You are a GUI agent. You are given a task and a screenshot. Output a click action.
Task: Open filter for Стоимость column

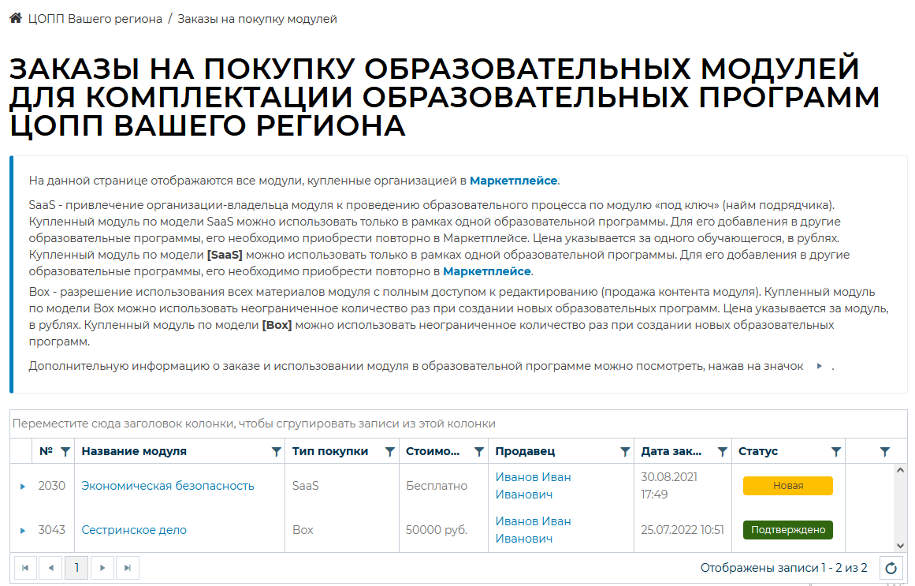478,452
